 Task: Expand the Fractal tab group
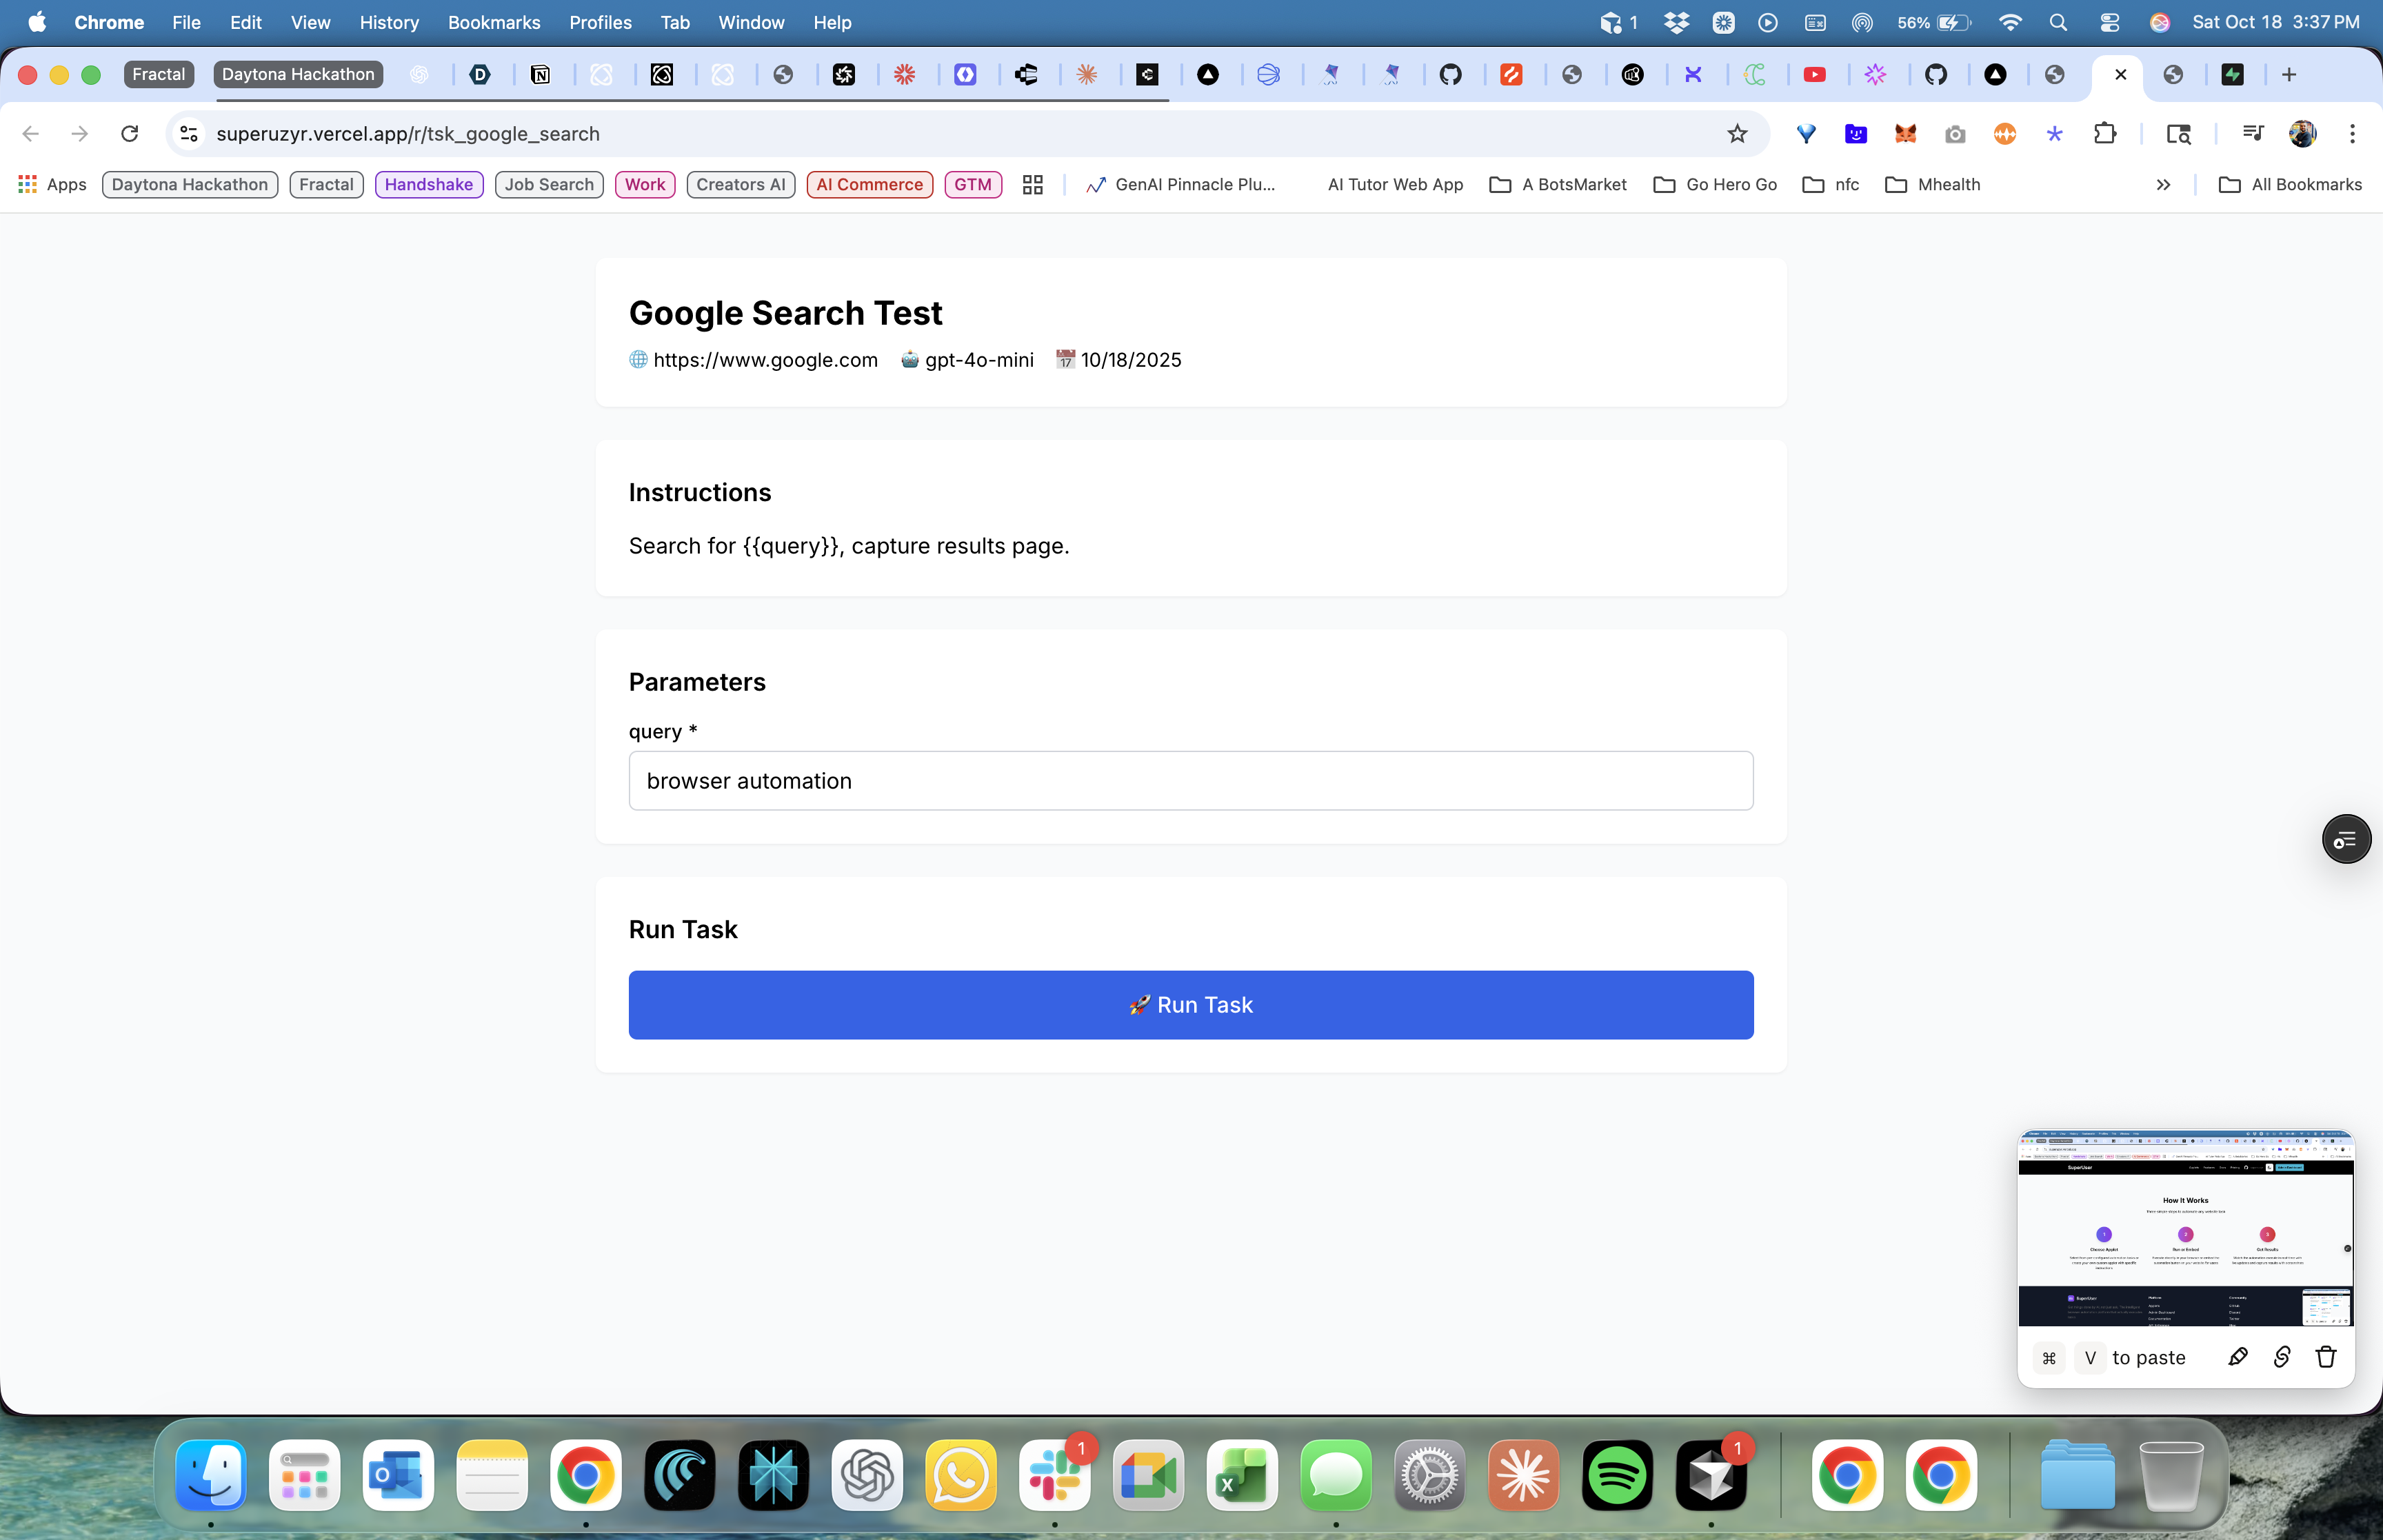[158, 74]
